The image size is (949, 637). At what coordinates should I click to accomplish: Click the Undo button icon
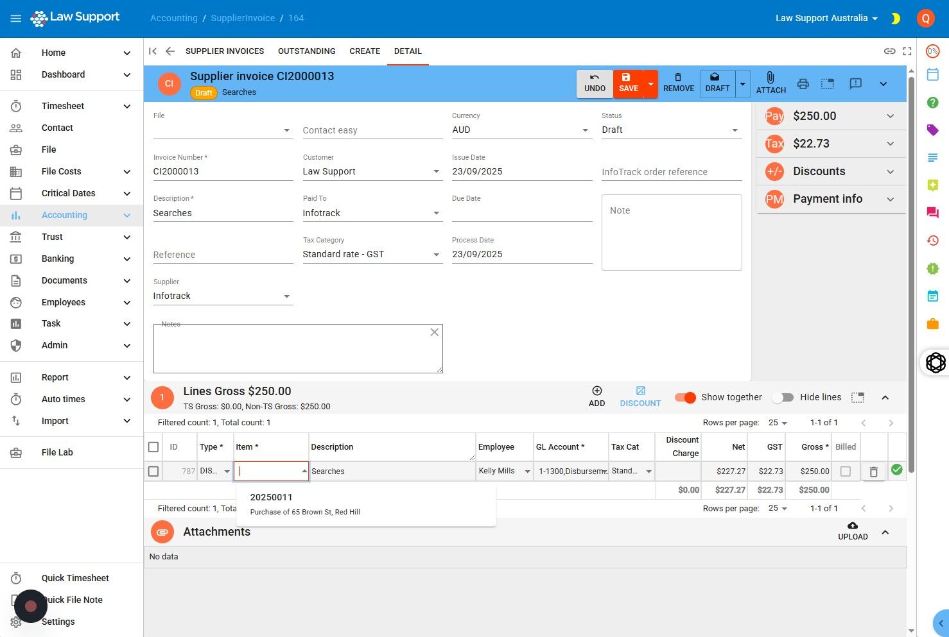(595, 77)
